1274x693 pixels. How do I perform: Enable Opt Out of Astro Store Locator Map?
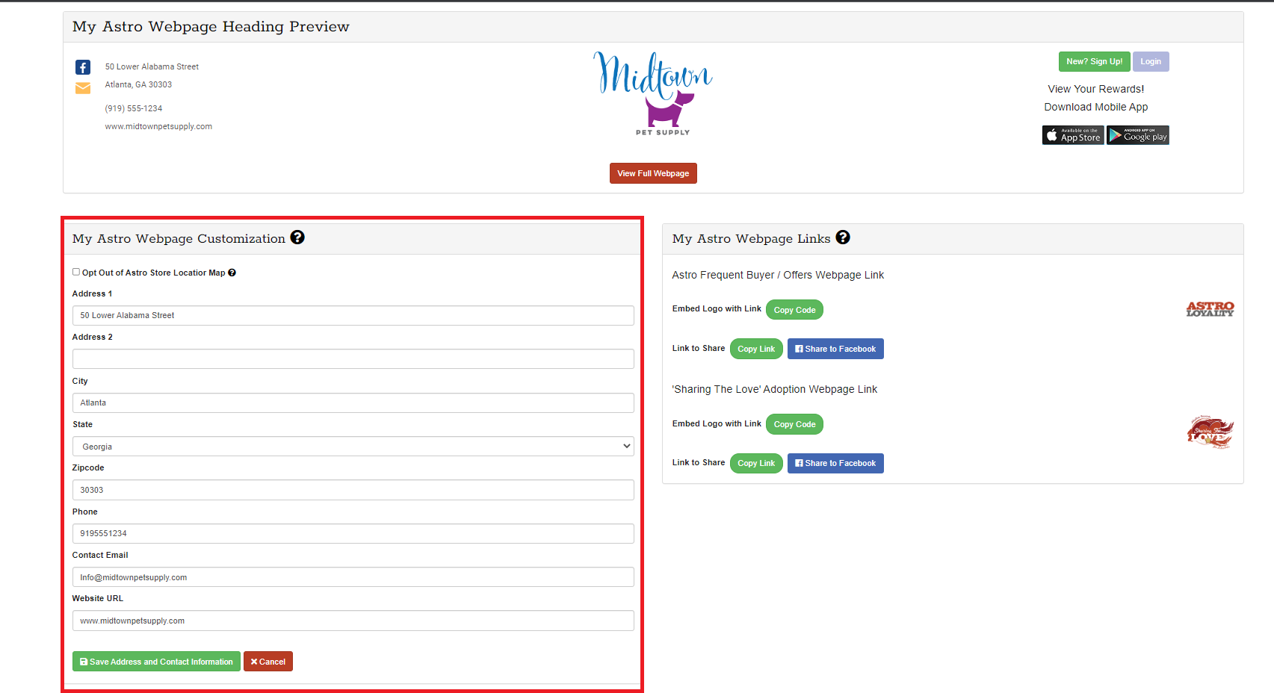[76, 272]
